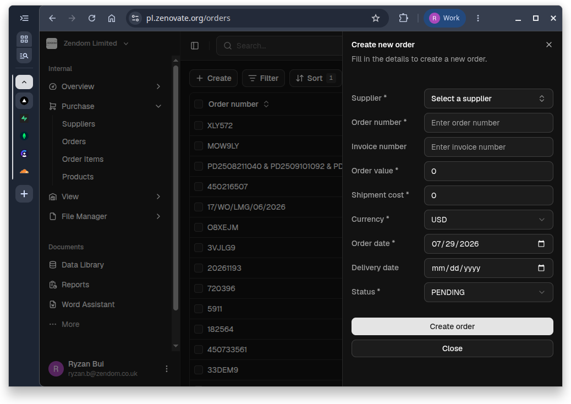Open the extensions puzzle icon
Image resolution: width=571 pixels, height=404 pixels.
pos(403,18)
